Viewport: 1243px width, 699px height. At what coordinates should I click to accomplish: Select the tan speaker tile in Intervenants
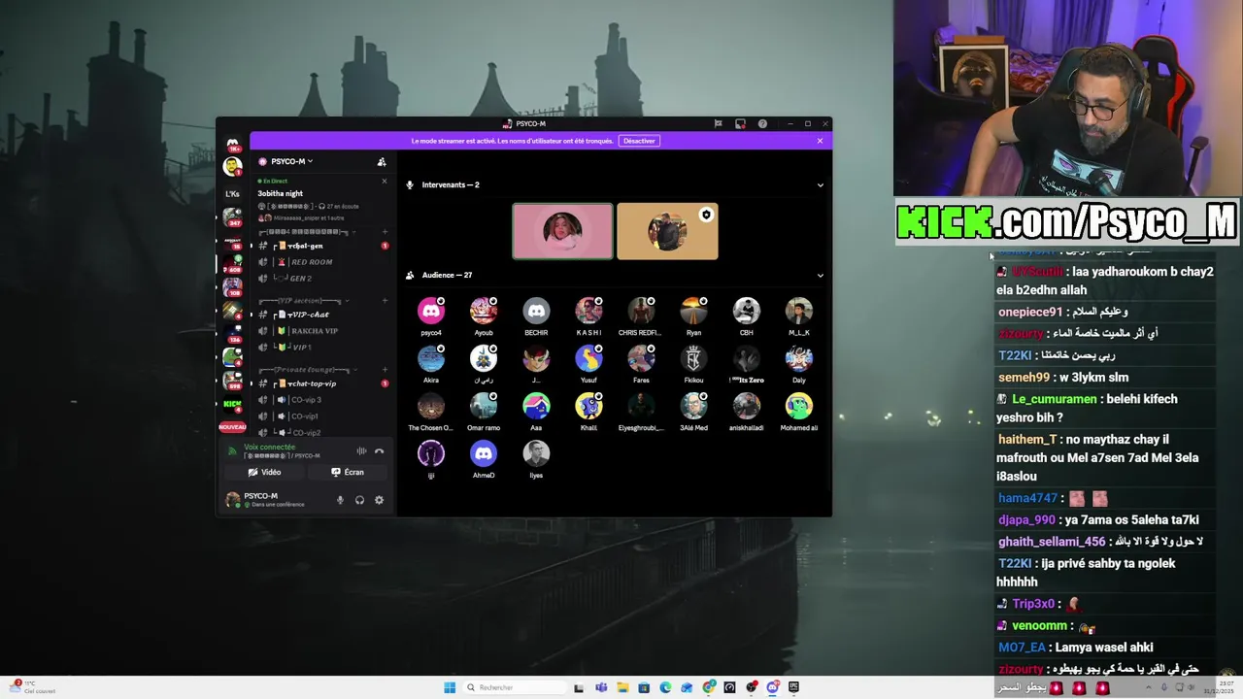coord(667,231)
